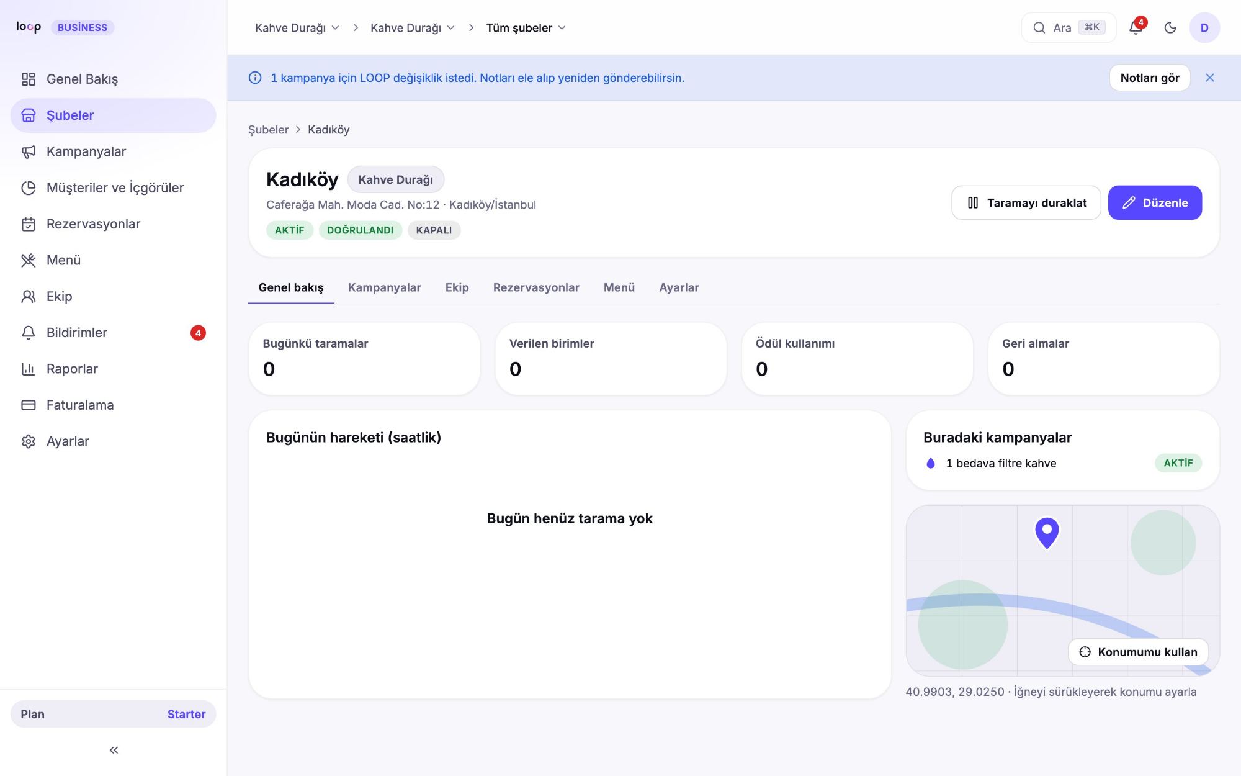Click the Notları gör button
The height and width of the screenshot is (776, 1241).
[1150, 78]
